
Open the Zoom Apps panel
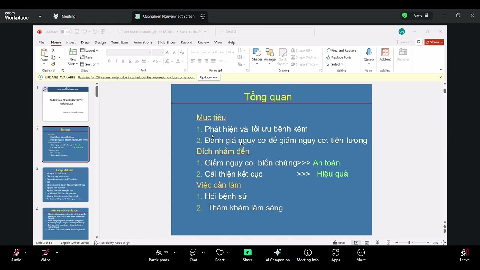tap(336, 255)
